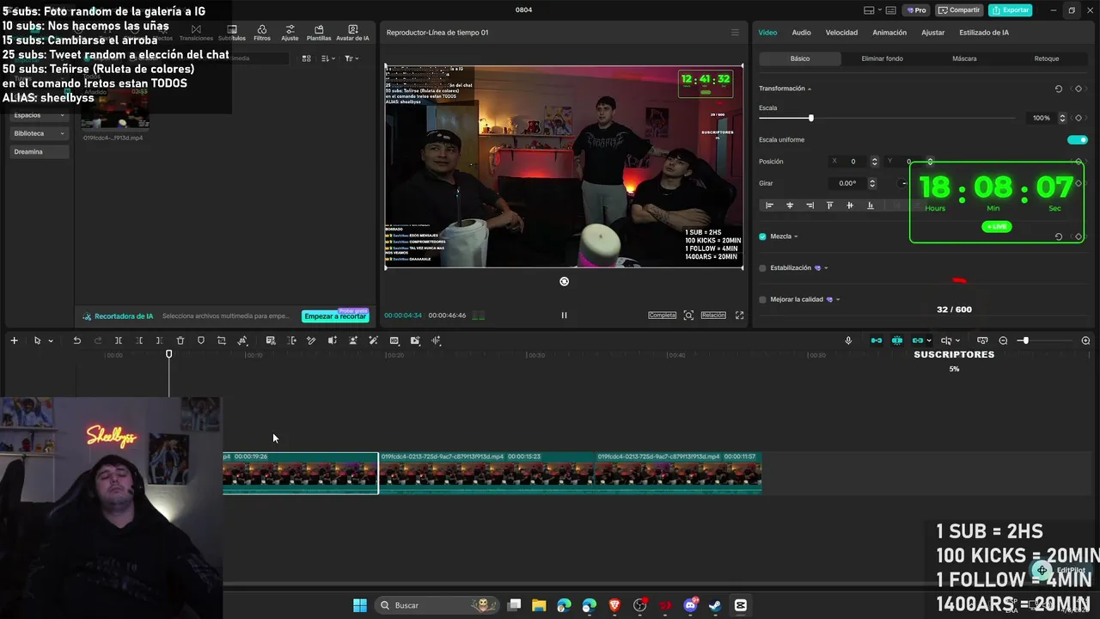Align clip to the top edge
This screenshot has width=1100, height=619.
click(x=829, y=205)
